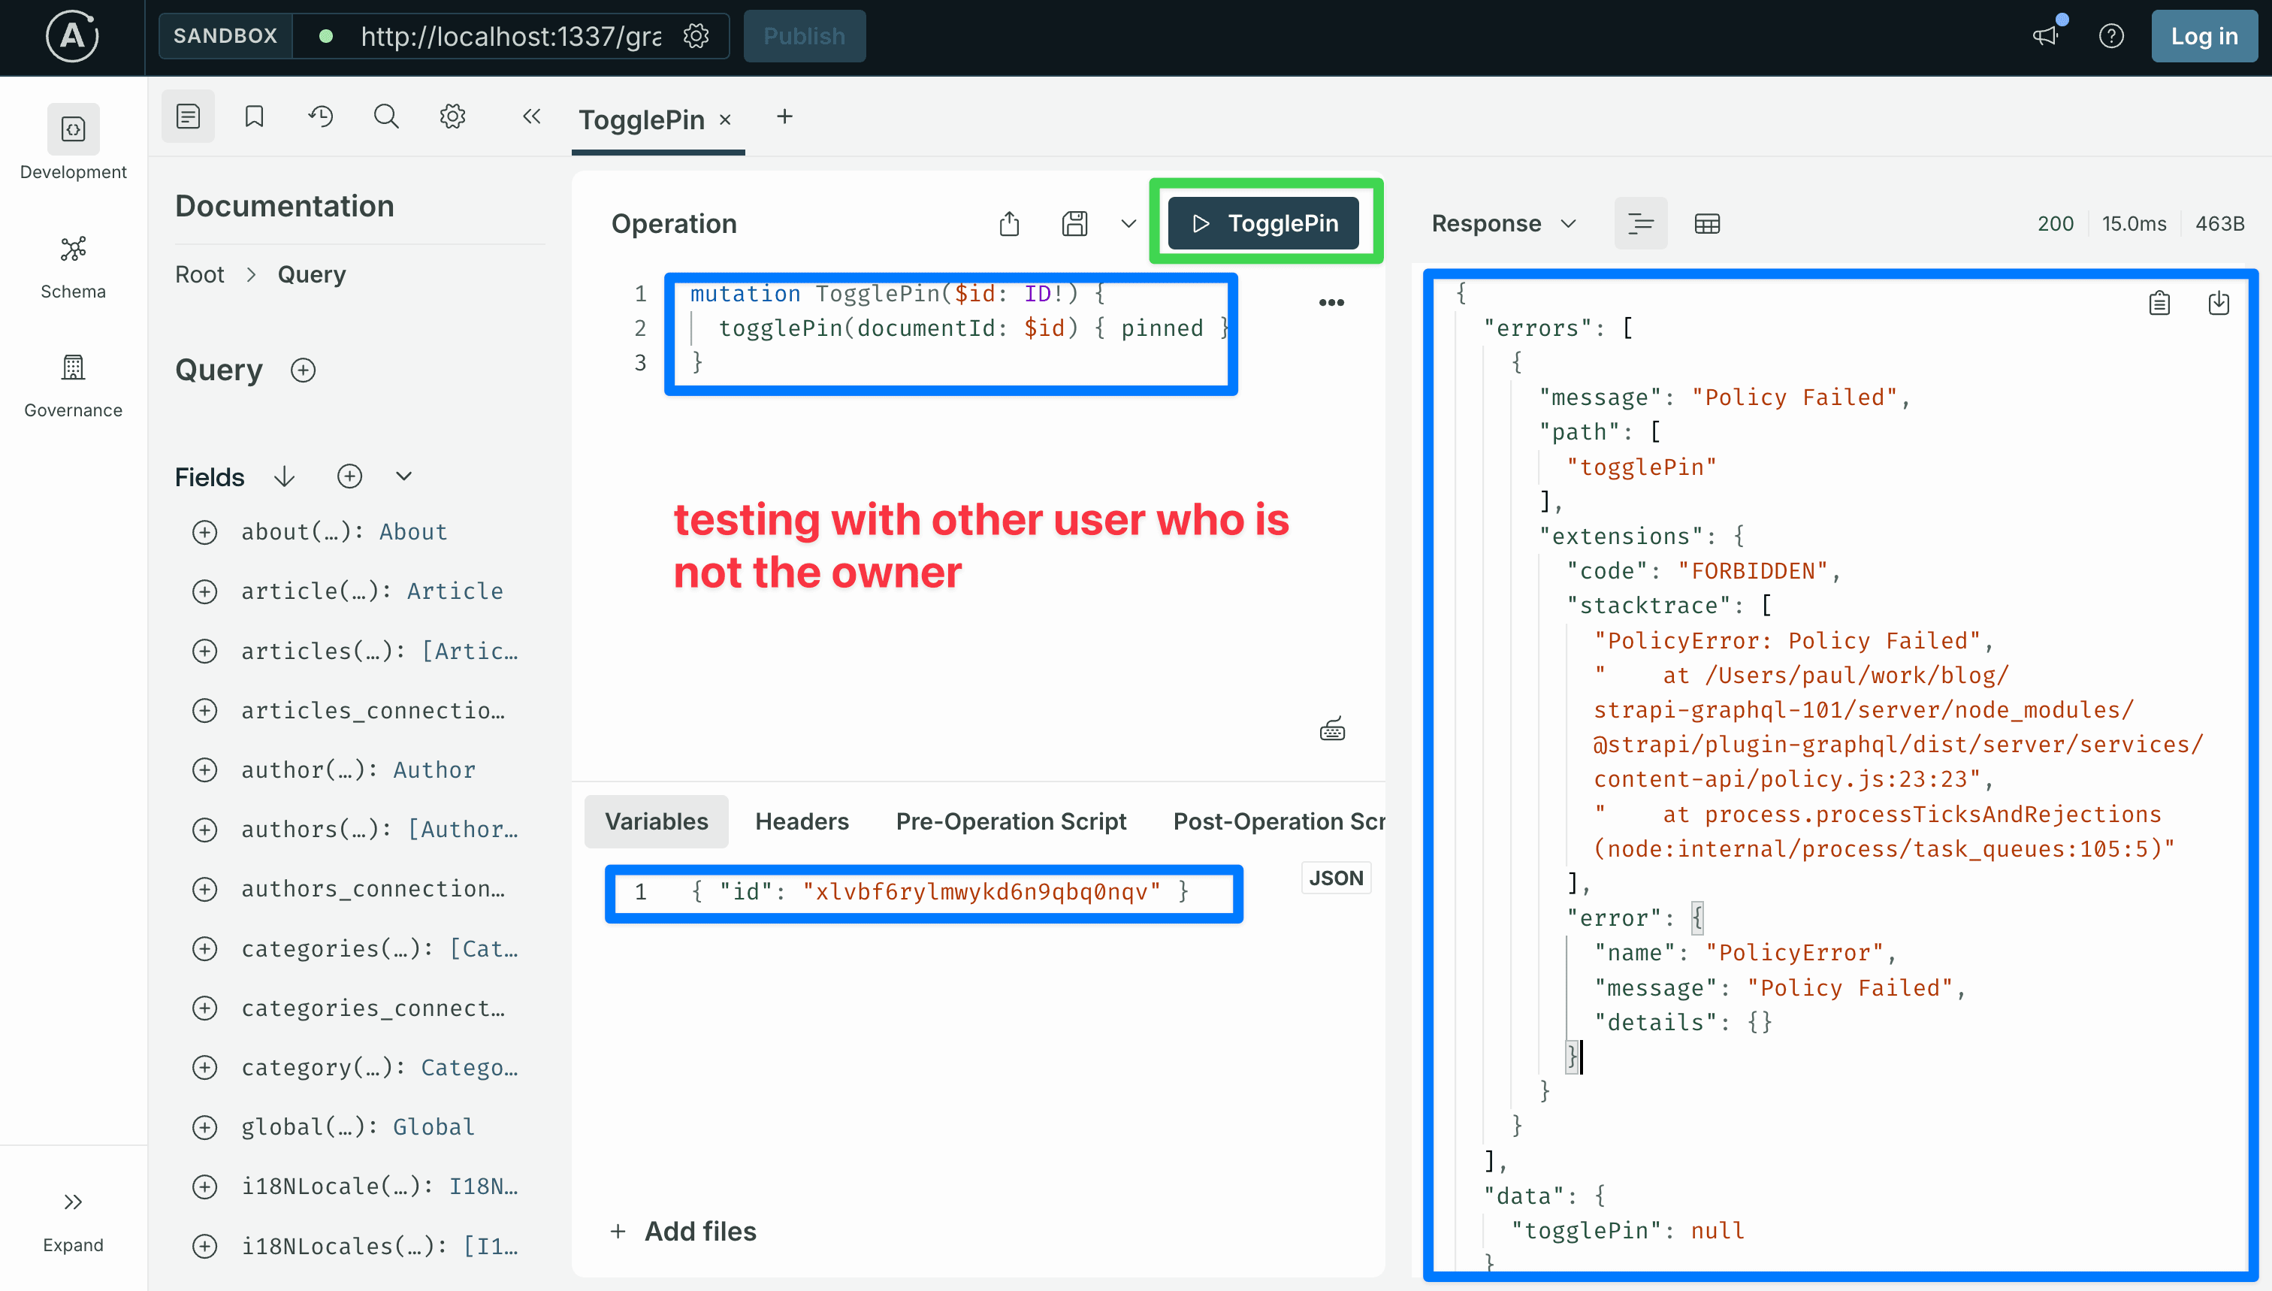The image size is (2272, 1291).
Task: Switch response to table view
Action: click(1707, 223)
